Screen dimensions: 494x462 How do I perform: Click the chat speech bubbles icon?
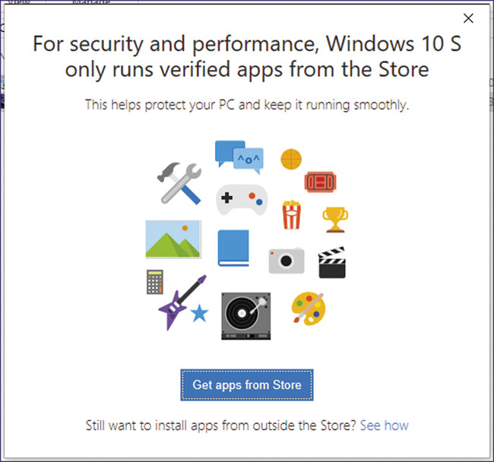coord(238,157)
